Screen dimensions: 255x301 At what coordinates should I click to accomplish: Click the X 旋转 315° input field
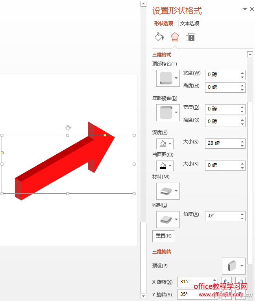point(195,282)
